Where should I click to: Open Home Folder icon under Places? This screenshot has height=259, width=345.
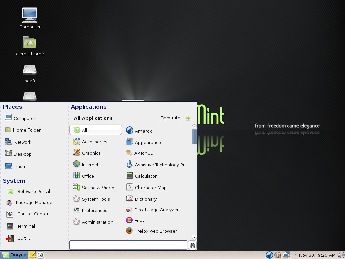(x=8, y=129)
